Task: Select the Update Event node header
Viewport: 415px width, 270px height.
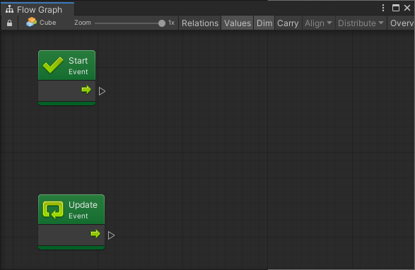Action: [x=71, y=210]
